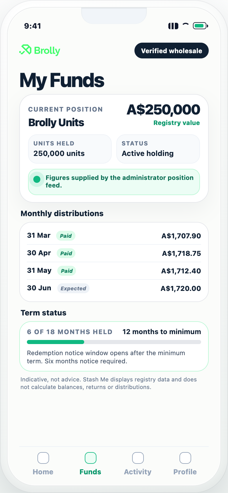Tap the Funds tab icon
228x493 pixels.
tap(91, 458)
